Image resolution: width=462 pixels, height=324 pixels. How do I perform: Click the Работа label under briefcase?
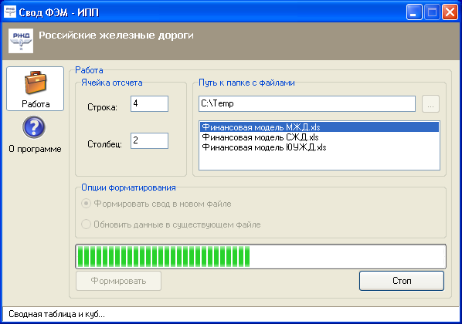36,104
